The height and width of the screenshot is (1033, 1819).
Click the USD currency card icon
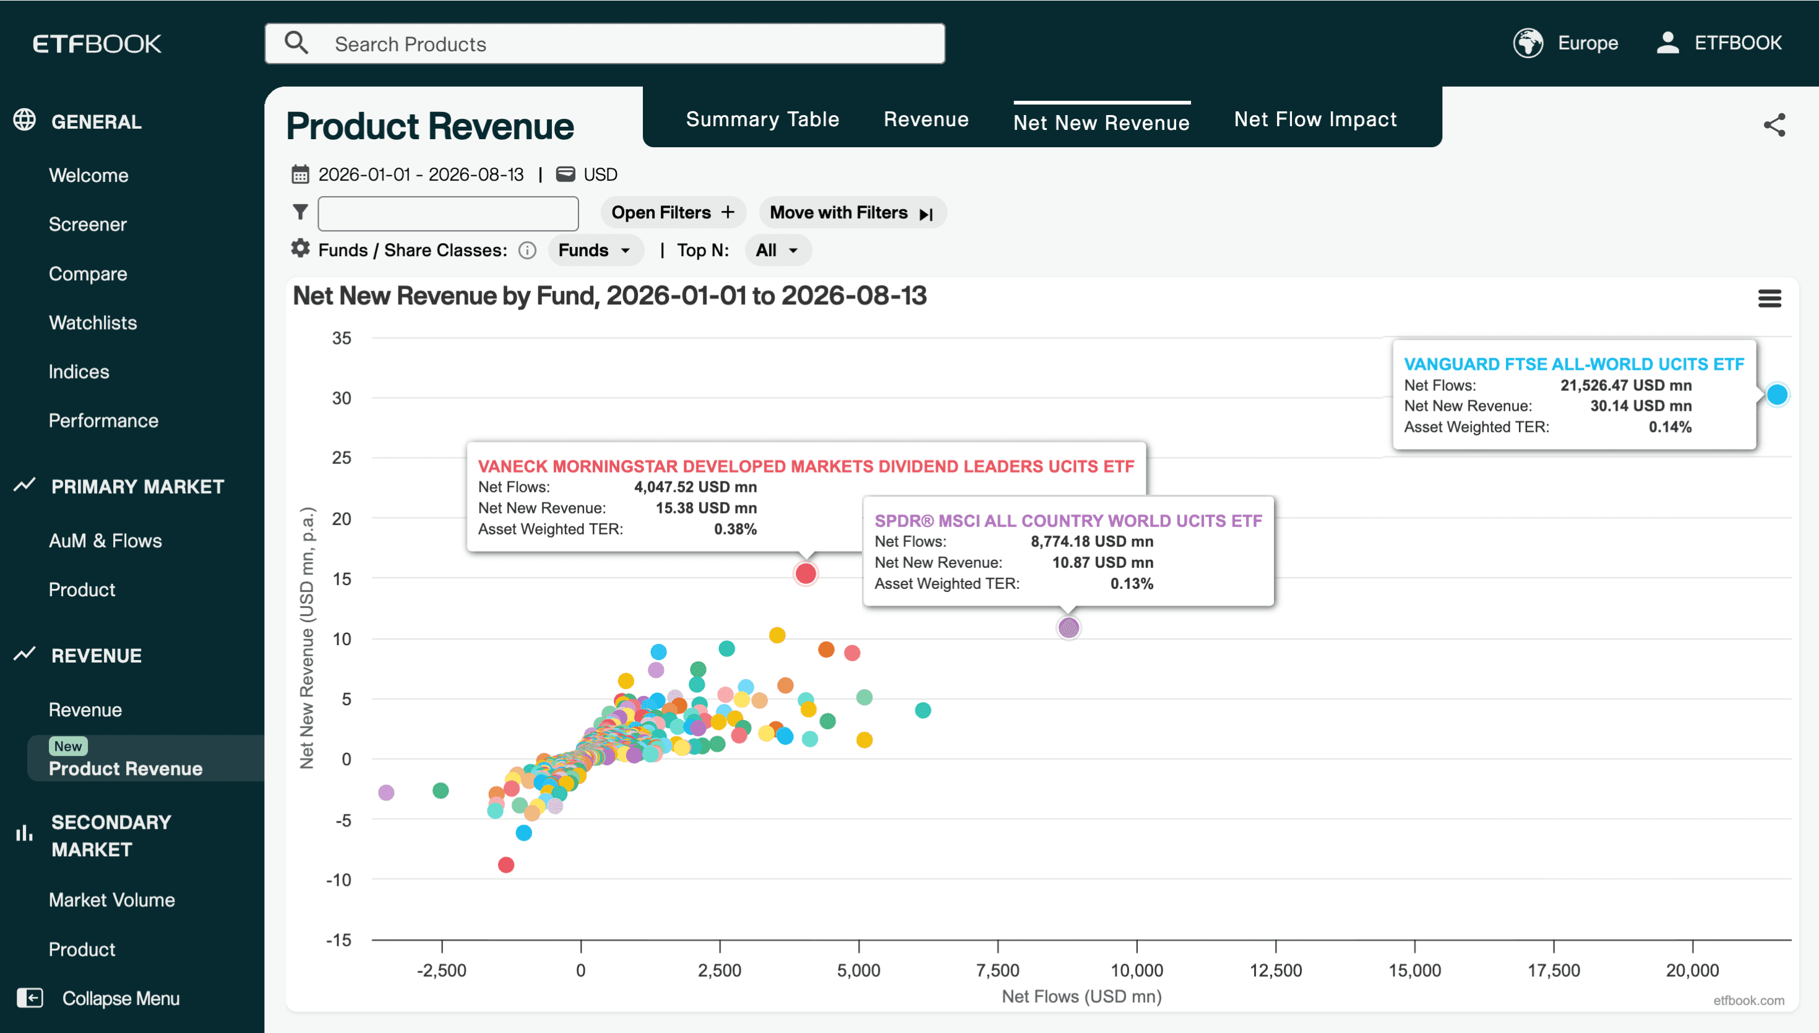(x=565, y=174)
